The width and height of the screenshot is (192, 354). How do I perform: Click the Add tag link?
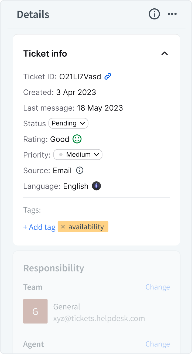pyautogui.click(x=39, y=227)
